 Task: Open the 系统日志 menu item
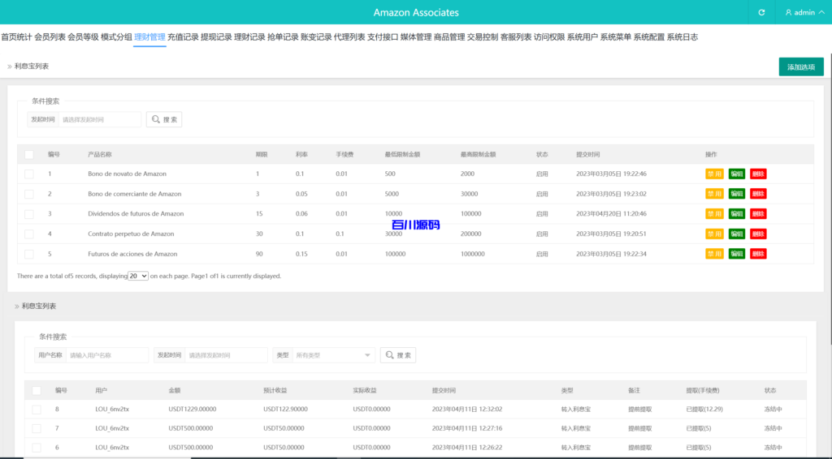point(682,36)
